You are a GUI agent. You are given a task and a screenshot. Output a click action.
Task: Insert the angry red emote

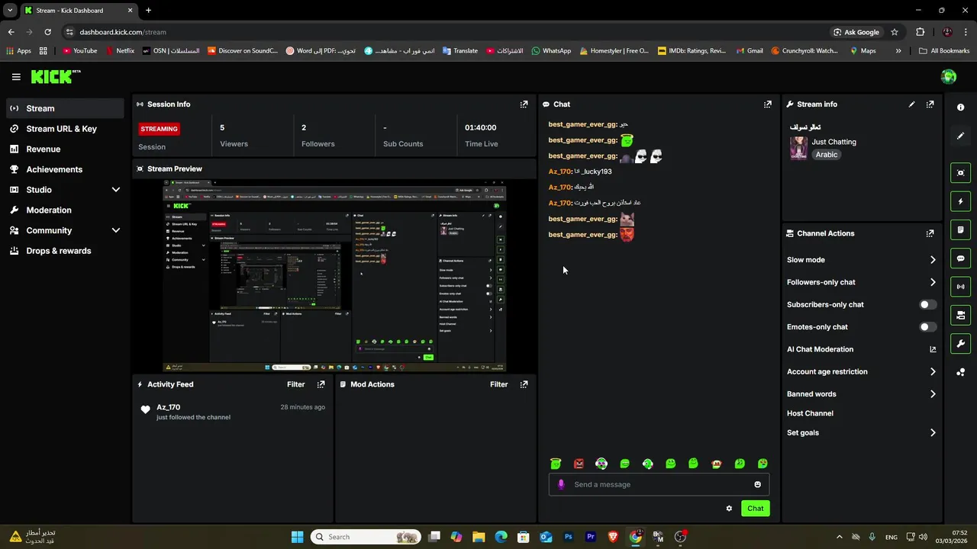pyautogui.click(x=579, y=464)
